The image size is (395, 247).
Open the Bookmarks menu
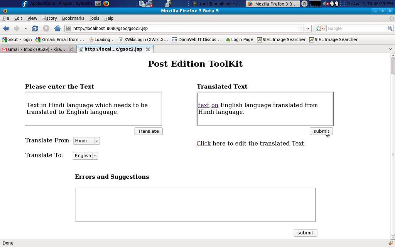click(73, 18)
